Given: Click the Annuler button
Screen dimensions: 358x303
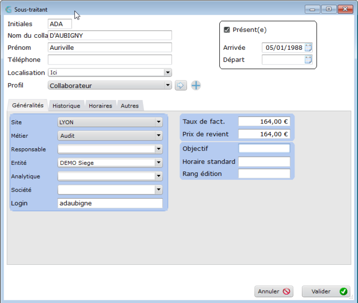Looking at the screenshot, I should 274,291.
